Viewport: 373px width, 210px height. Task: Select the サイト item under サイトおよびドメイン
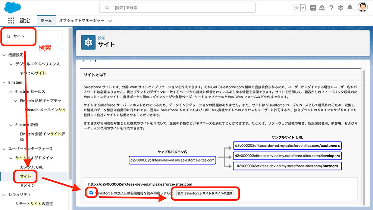pos(26,176)
